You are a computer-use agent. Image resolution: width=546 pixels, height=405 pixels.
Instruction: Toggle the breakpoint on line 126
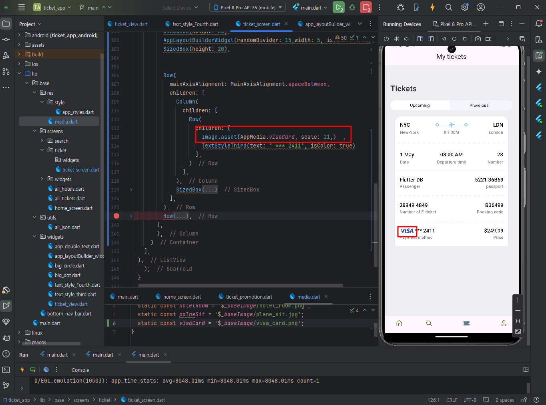pyautogui.click(x=116, y=216)
